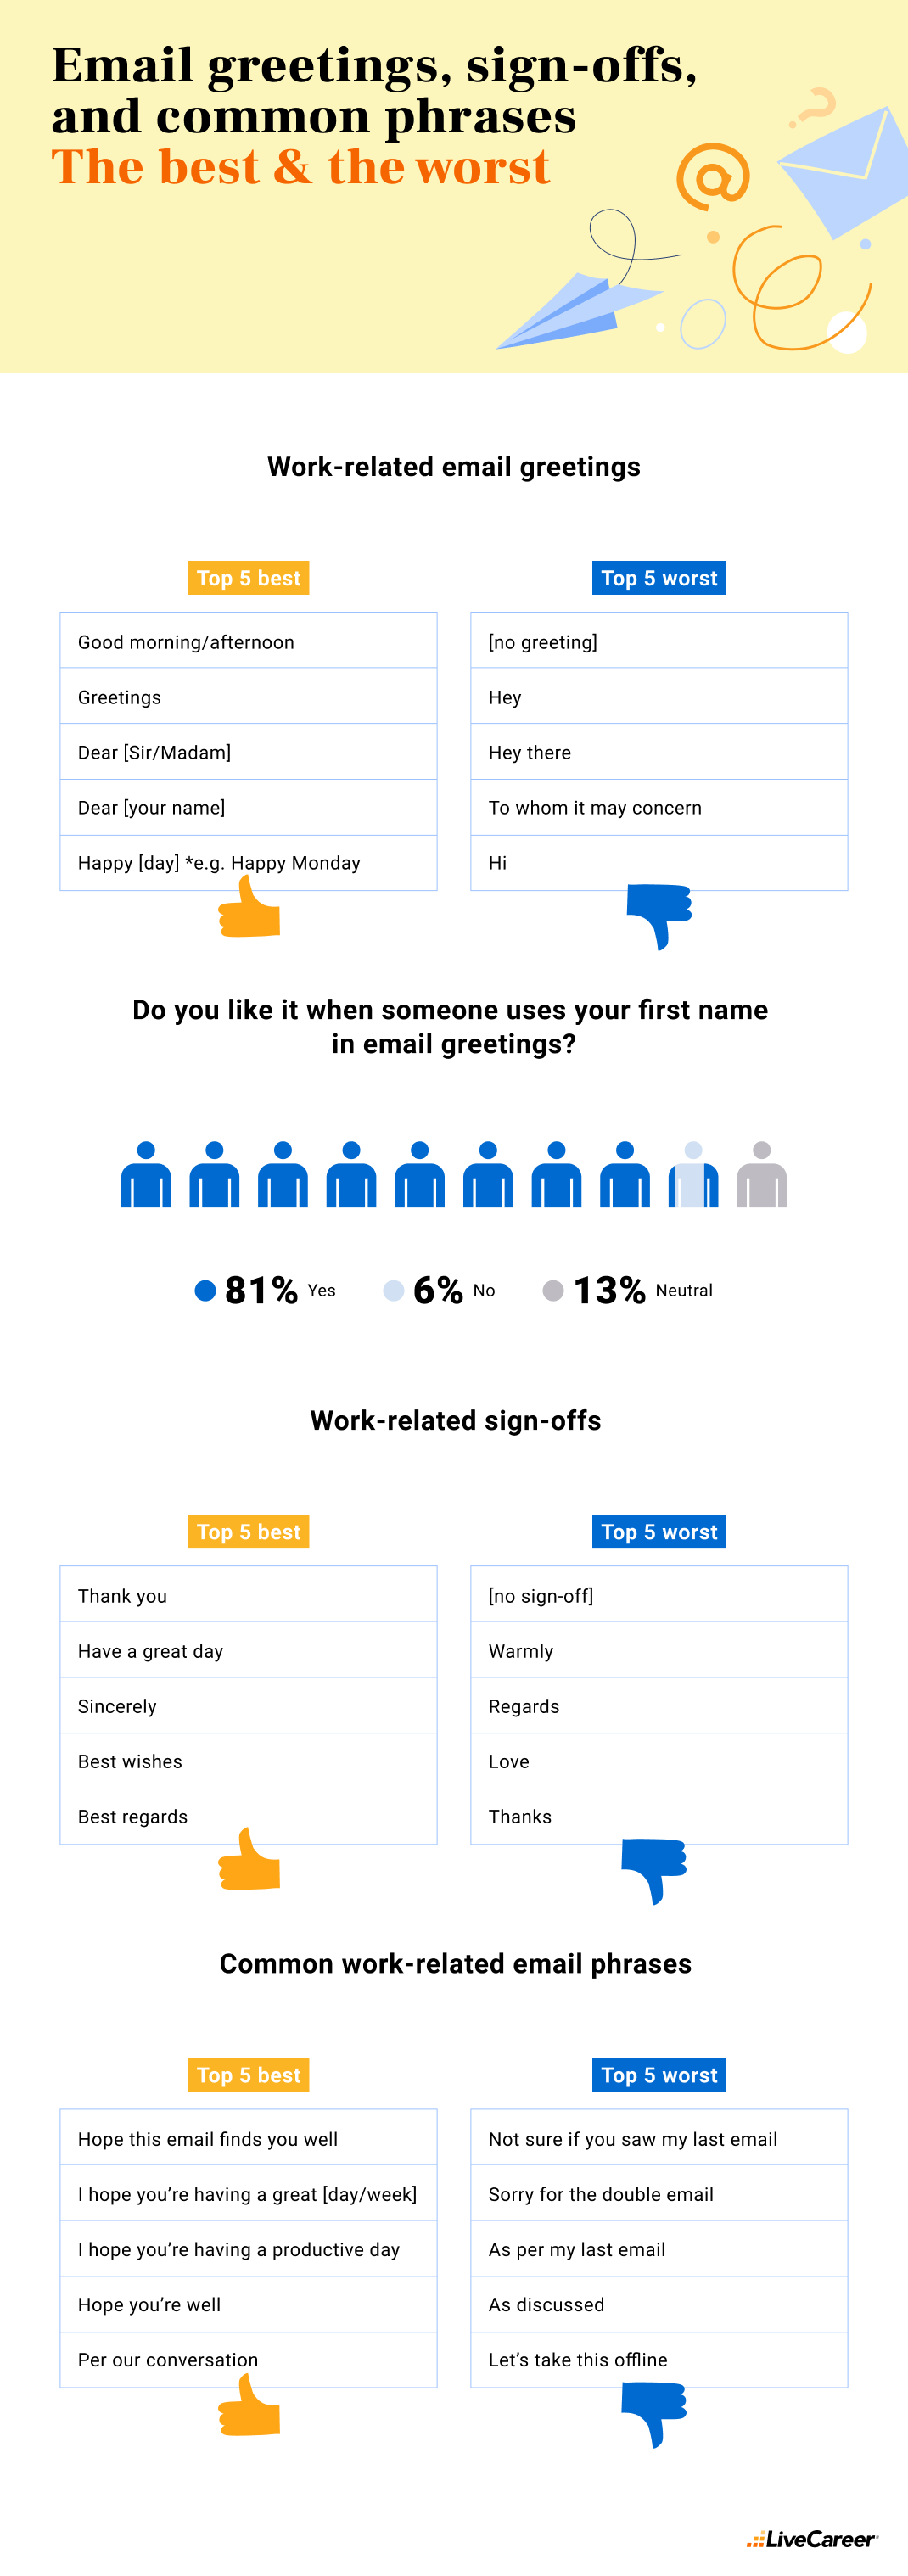
Task: Click the light blue person figure
Action: click(693, 1176)
